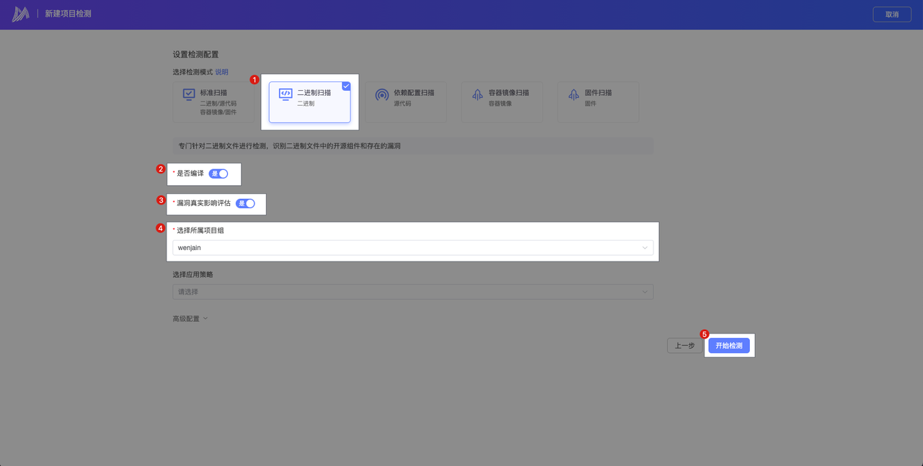Open the 选择应用策略 dropdown

click(x=412, y=292)
